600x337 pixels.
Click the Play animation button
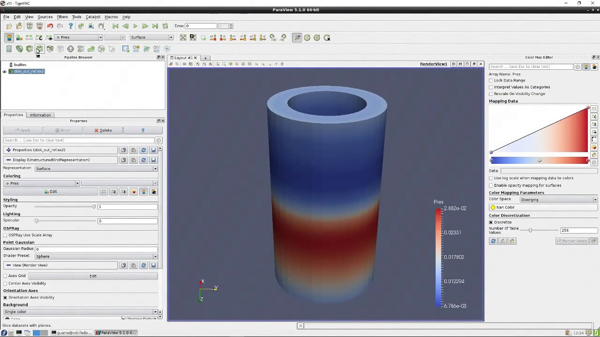point(135,26)
